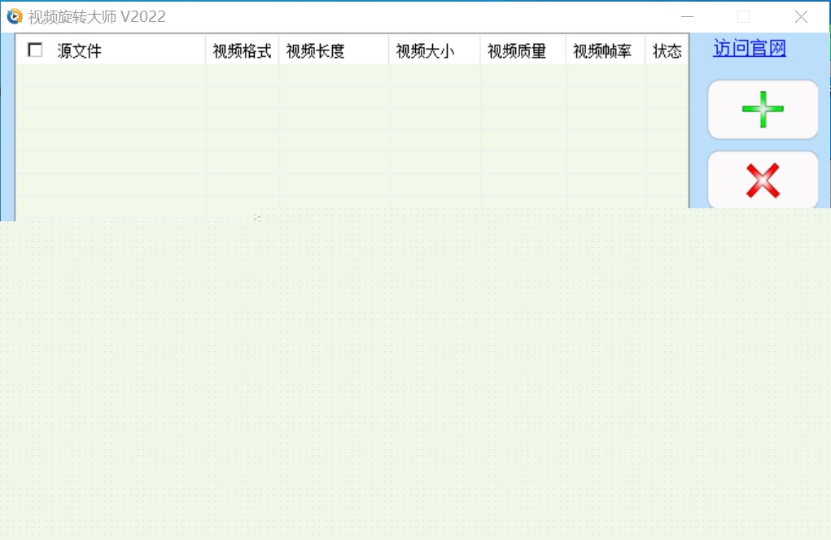Click the 视频长度 column header
Screen dimensions: 831x540
point(334,50)
